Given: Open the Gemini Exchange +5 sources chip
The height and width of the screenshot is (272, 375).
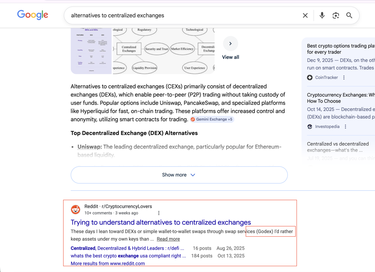Looking at the screenshot, I should point(212,119).
